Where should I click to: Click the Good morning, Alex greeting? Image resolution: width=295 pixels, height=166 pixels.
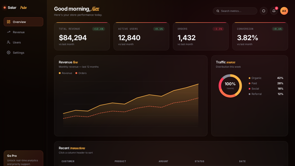tap(77, 9)
